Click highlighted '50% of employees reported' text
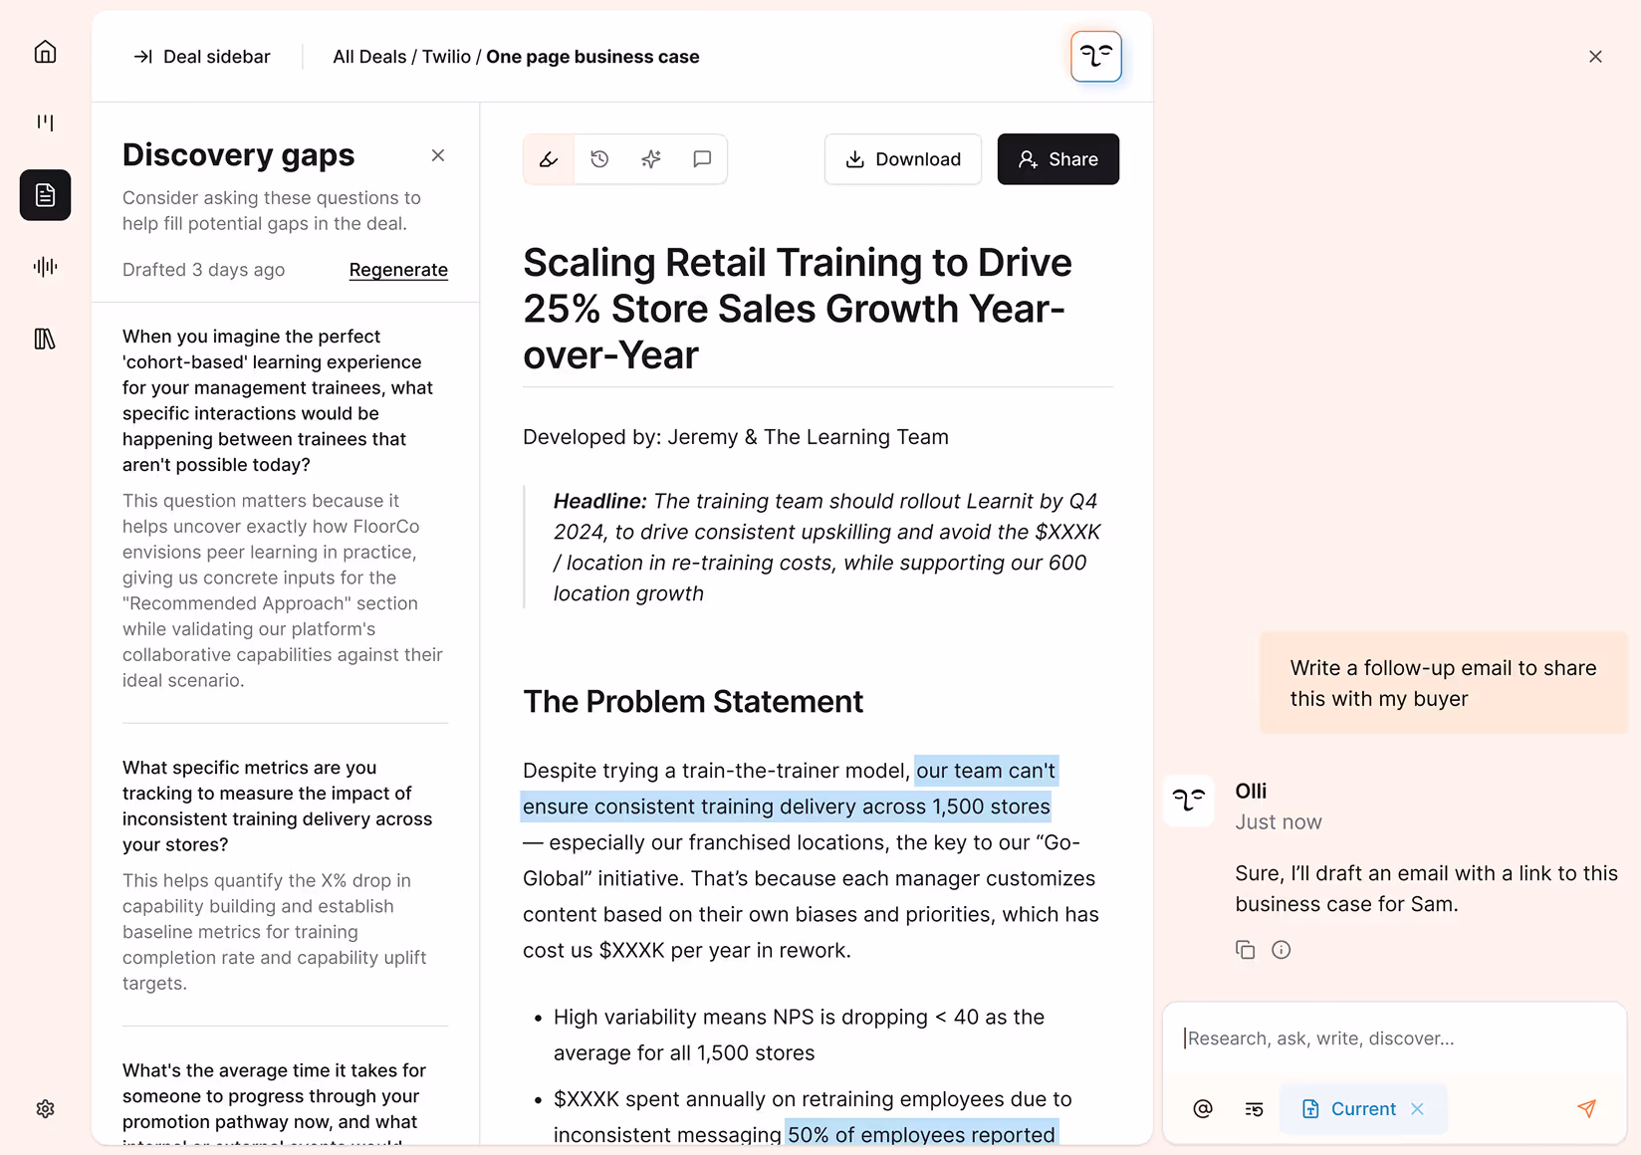Screen dimensions: 1641x1155 click(921, 1134)
